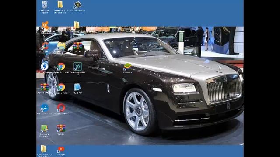This screenshot has width=280, height=157.
Task: Select the blue notepad file icon
Action: [77, 87]
